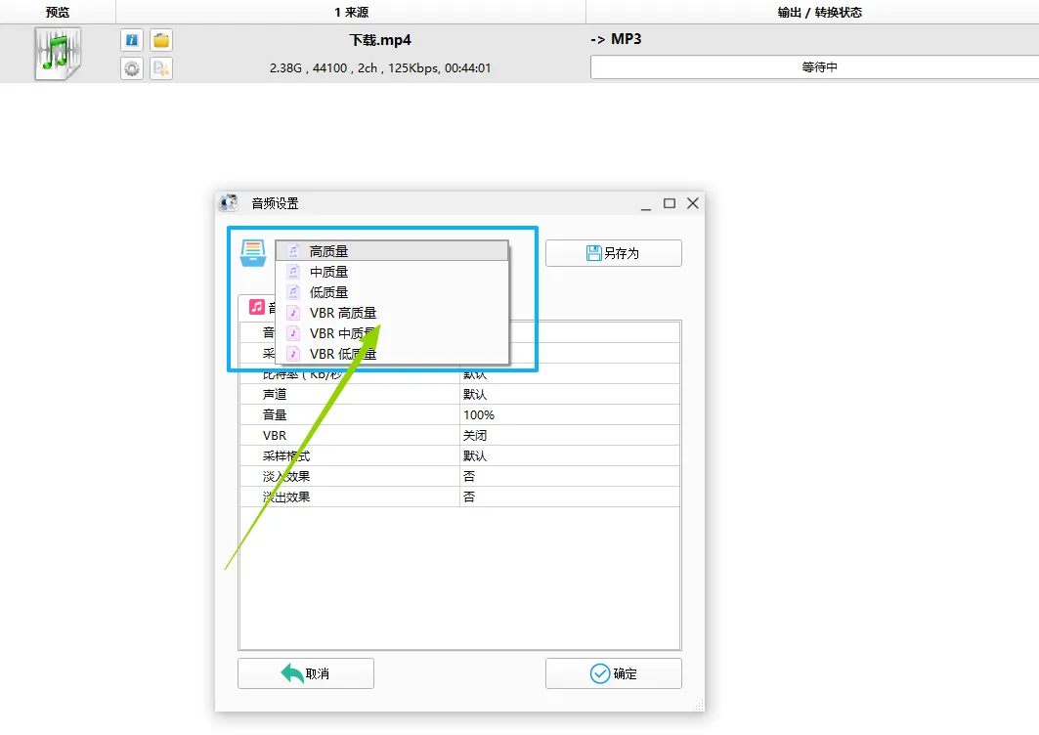
Task: Select the 中质量 preset option
Action: (x=392, y=272)
